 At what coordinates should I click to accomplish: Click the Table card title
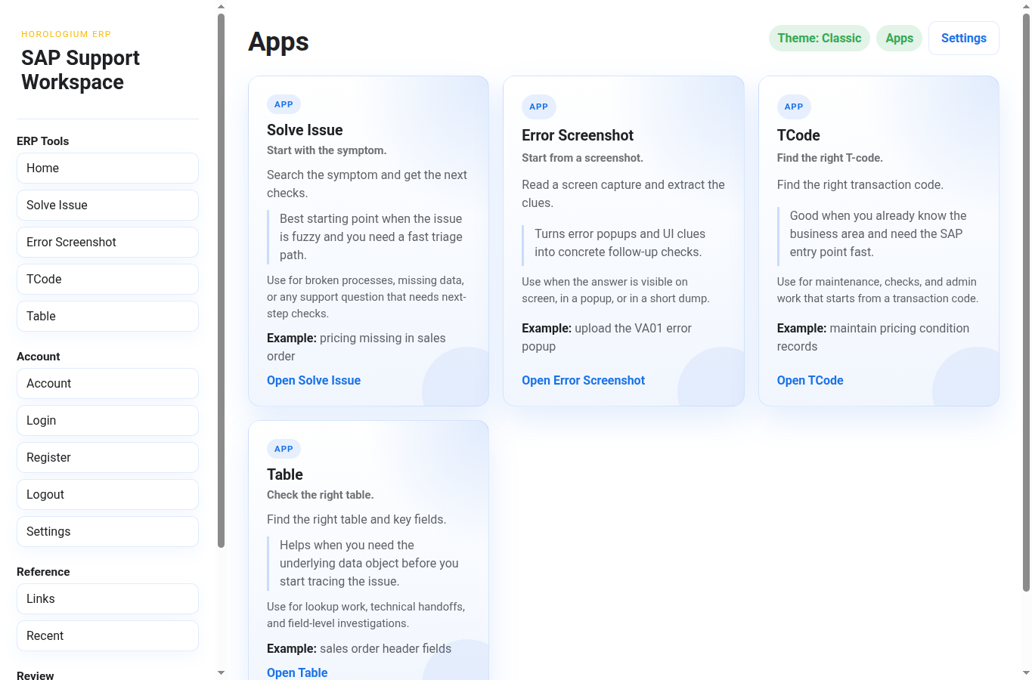pyautogui.click(x=285, y=474)
